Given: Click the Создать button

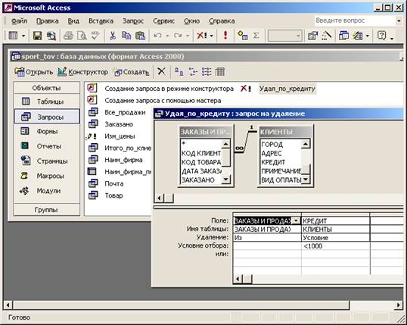Looking at the screenshot, I should pos(132,72).
